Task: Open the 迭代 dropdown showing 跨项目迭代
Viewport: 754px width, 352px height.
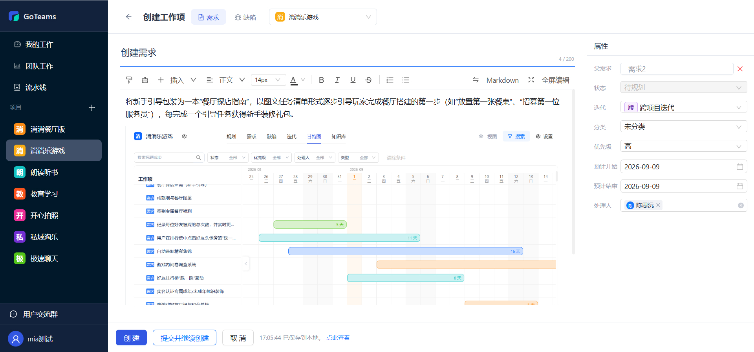Action: pyautogui.click(x=684, y=107)
